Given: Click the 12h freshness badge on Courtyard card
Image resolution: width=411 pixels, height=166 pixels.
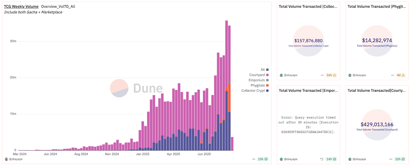Looking at the screenshot, I should coord(400,159).
